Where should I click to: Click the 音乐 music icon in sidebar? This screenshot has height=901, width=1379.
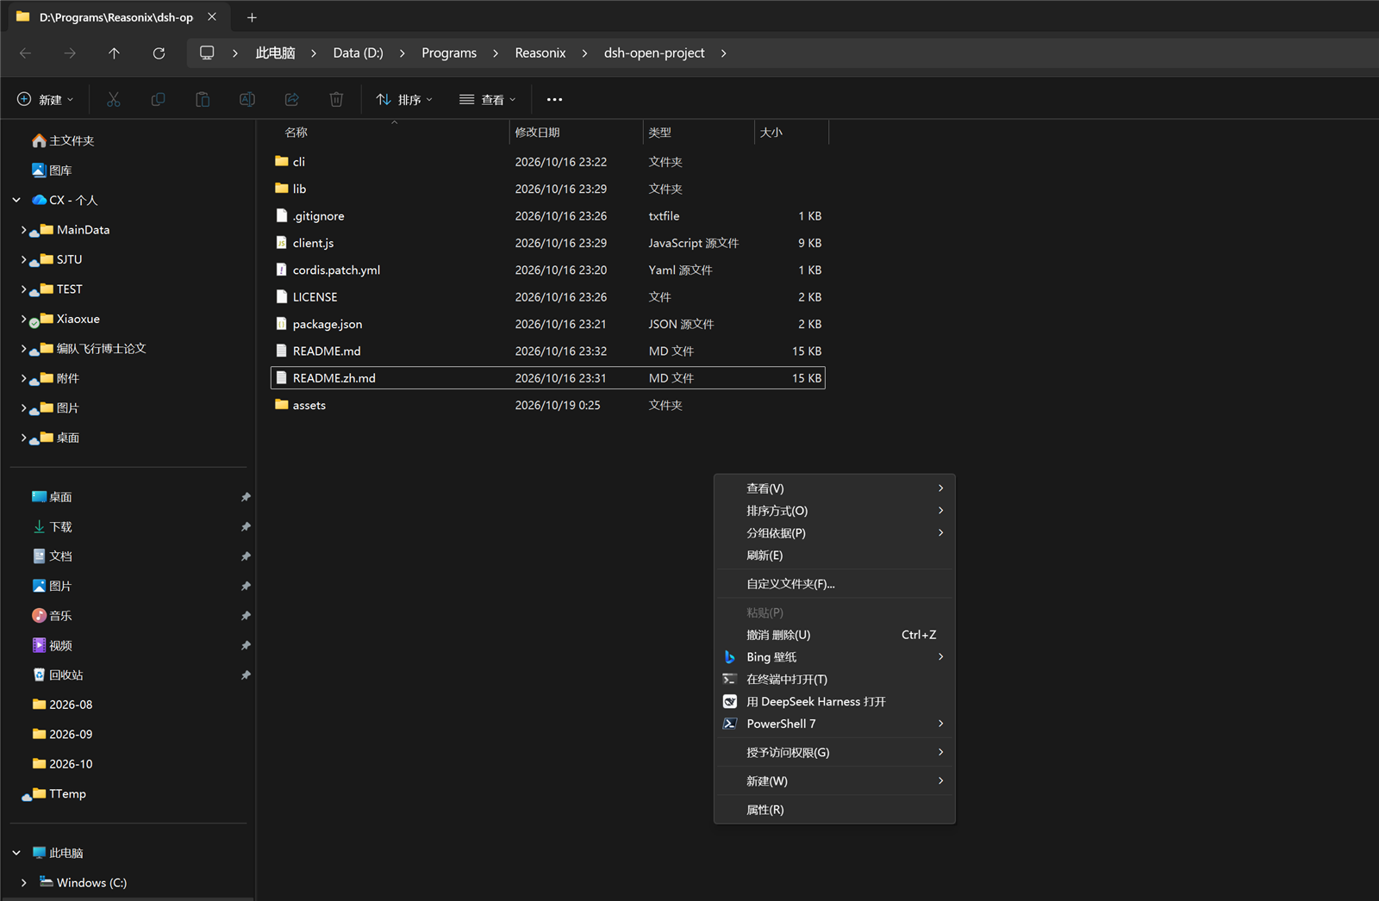39,615
